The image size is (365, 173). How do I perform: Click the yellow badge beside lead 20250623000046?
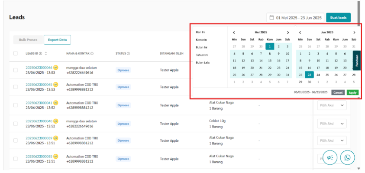55,68
